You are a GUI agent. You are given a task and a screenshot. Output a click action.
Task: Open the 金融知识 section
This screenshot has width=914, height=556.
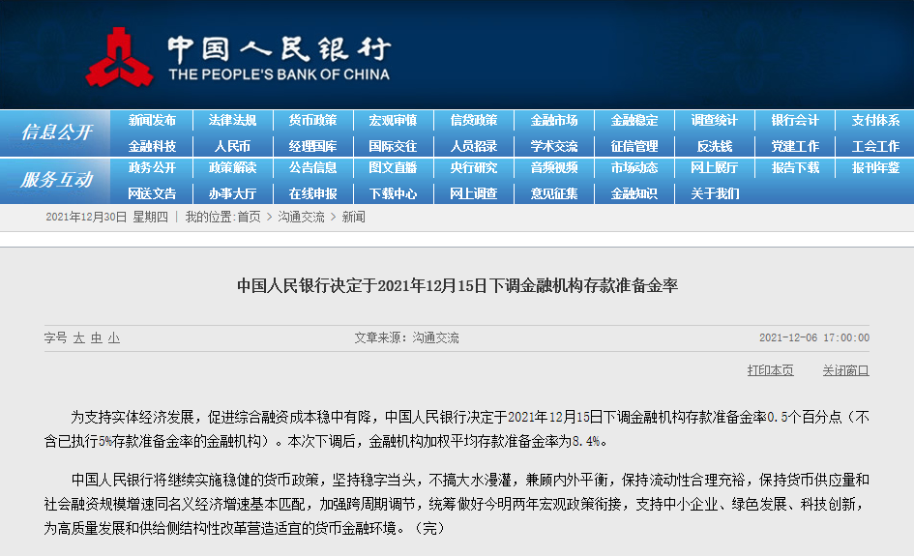click(634, 193)
